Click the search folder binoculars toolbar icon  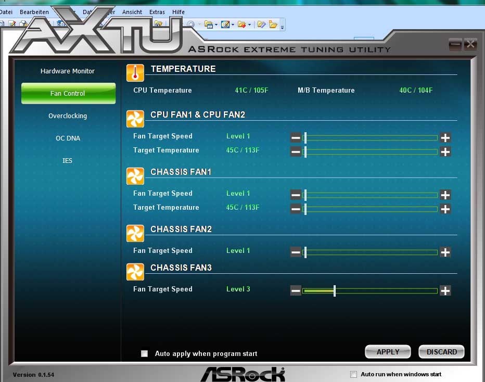158,24
